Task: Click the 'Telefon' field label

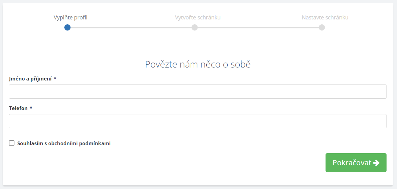Action: coord(18,108)
